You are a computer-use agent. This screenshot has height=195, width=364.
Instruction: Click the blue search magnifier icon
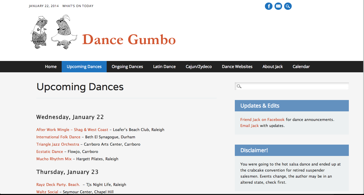(288, 6)
